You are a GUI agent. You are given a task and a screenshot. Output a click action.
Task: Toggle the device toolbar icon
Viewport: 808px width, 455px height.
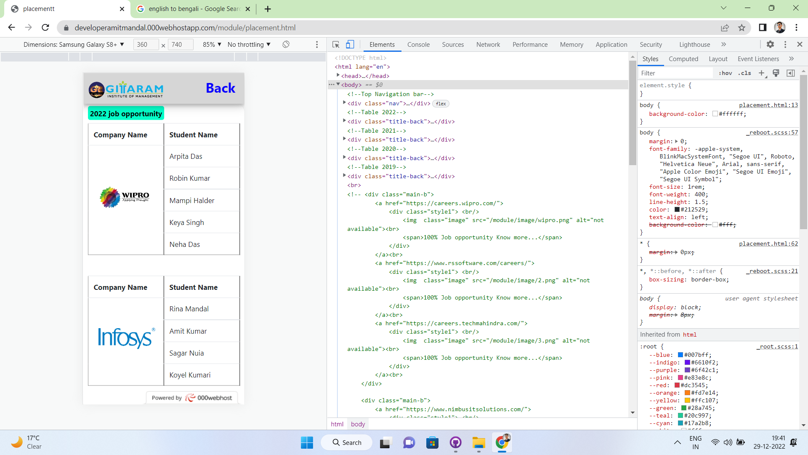pos(350,45)
